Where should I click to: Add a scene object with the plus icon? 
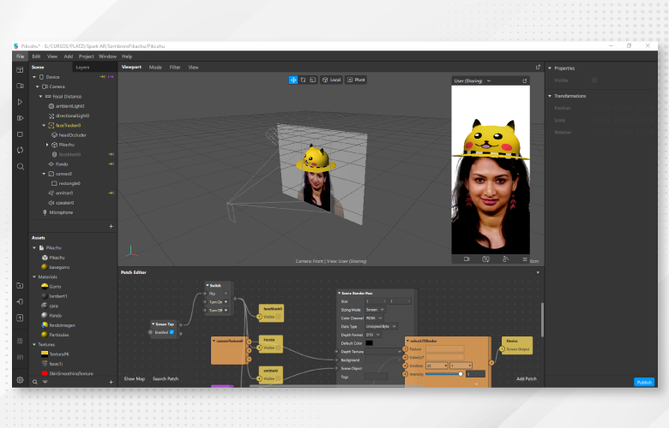point(111,226)
